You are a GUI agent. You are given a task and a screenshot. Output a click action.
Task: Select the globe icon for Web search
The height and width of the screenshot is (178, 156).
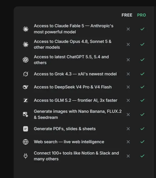coord(26,142)
